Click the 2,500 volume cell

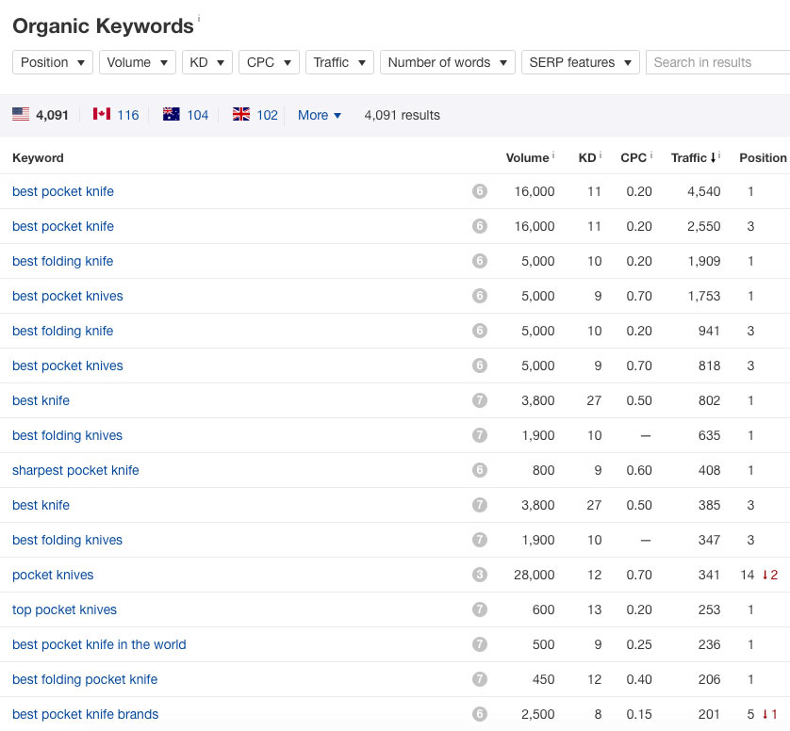coord(537,714)
